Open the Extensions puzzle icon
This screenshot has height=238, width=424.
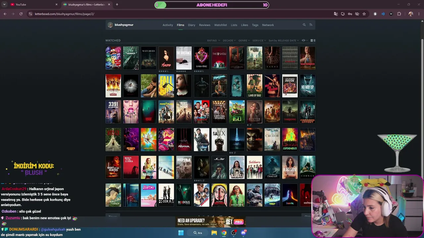pyautogui.click(x=399, y=14)
